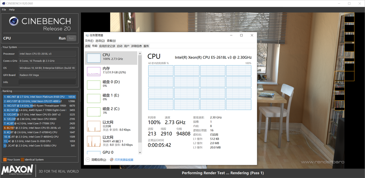Viewport: 365px width, 178px height.
Task: Click the Task Manager title bar icon
Action: (x=87, y=35)
